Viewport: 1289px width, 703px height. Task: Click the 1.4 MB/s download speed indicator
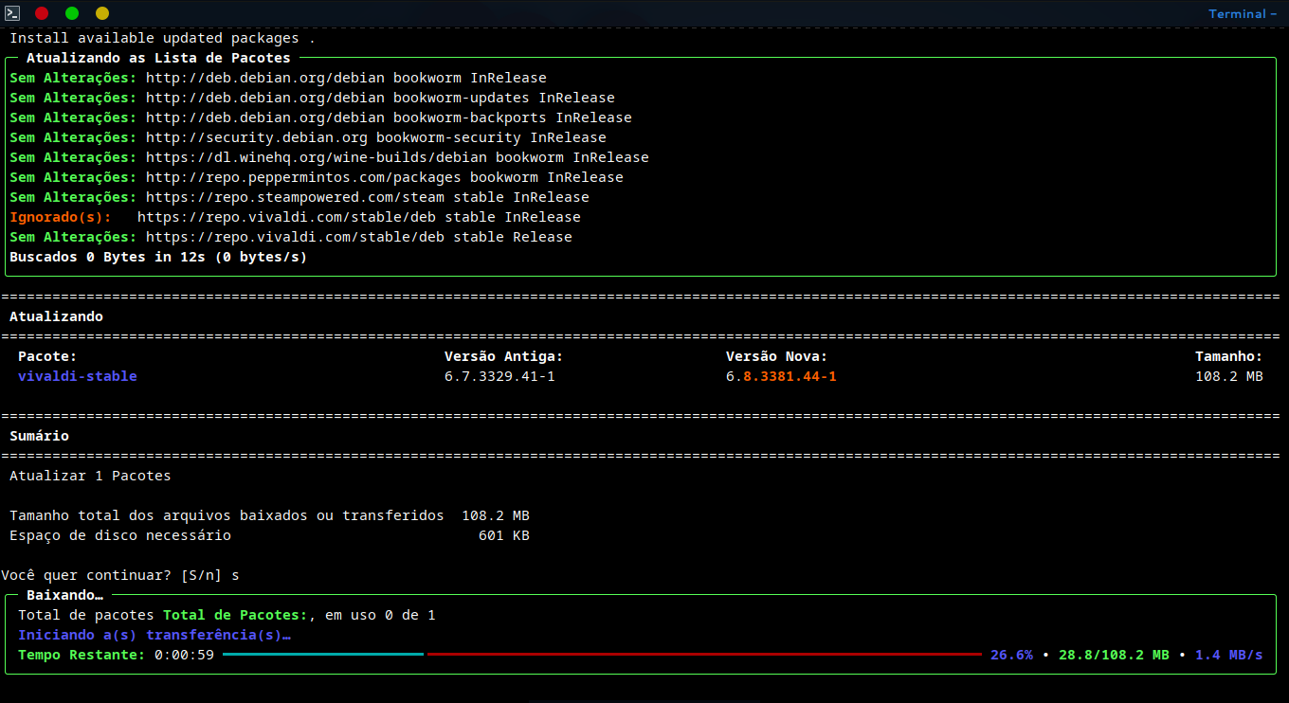pyautogui.click(x=1228, y=655)
